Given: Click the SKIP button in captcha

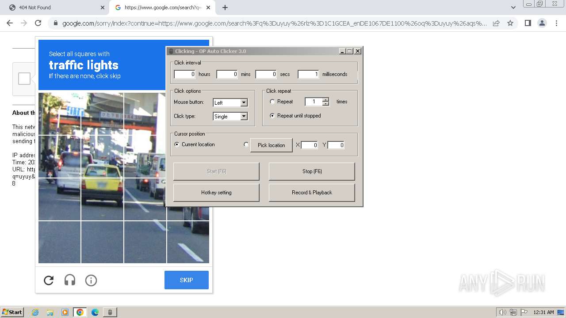Looking at the screenshot, I should (x=186, y=280).
